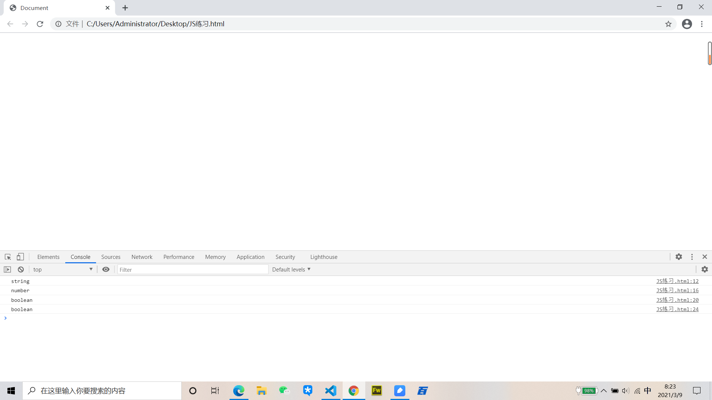Launch Microsoft Edge from taskbar
The image size is (712, 400).
point(239,391)
